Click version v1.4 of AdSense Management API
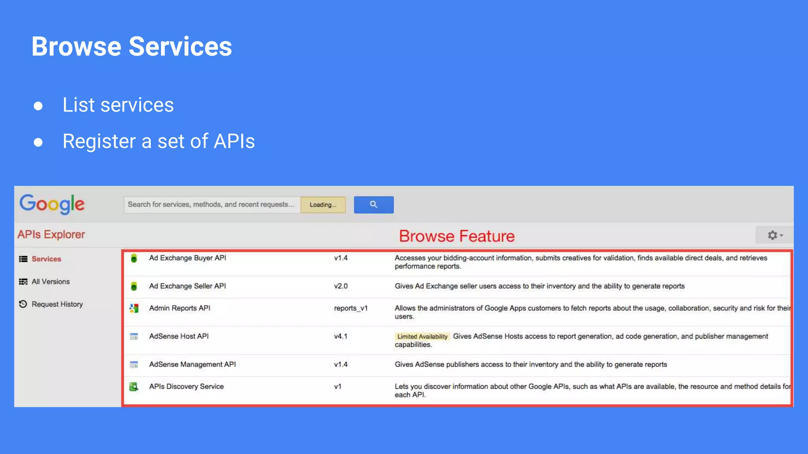Viewport: 808px width, 454px height. [340, 365]
